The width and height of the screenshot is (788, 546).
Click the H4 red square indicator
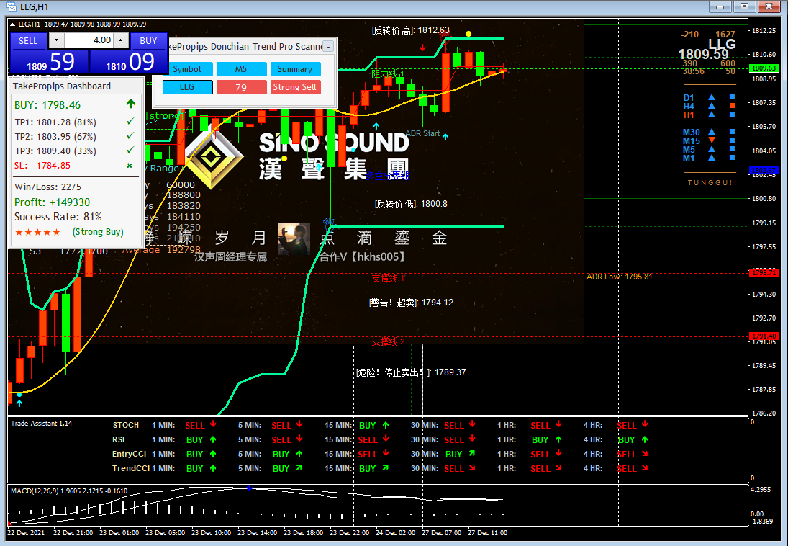732,106
